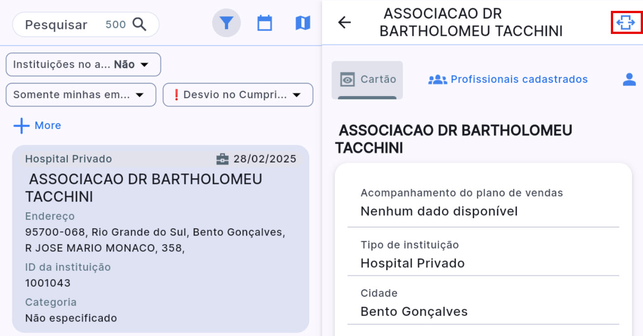The height and width of the screenshot is (336, 643).
Task: Click the More filters button
Action: coord(38,125)
